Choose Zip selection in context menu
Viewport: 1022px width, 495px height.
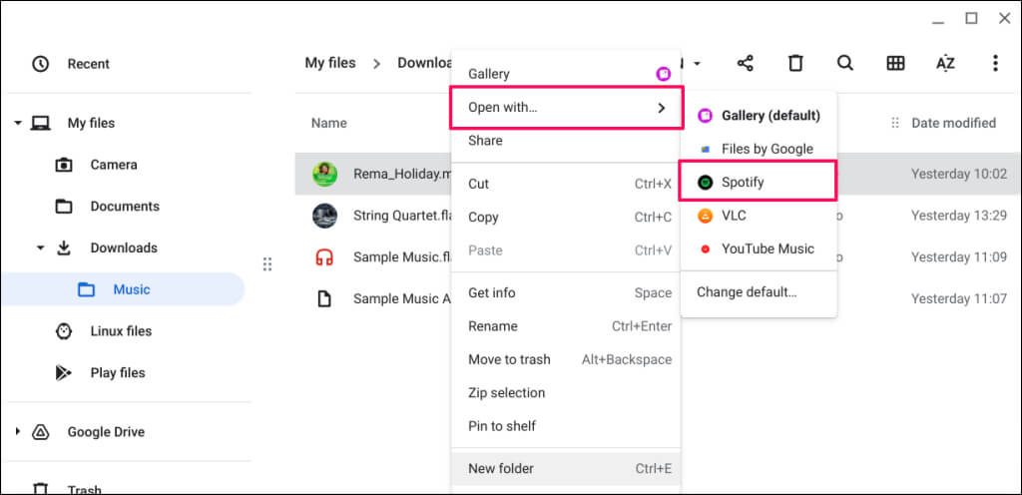pos(507,392)
